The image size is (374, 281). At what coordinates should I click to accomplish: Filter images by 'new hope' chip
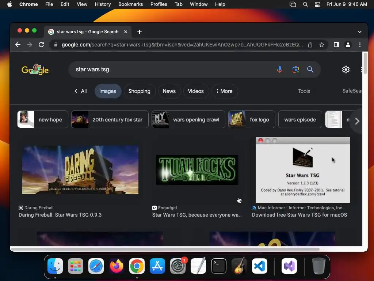[43, 120]
